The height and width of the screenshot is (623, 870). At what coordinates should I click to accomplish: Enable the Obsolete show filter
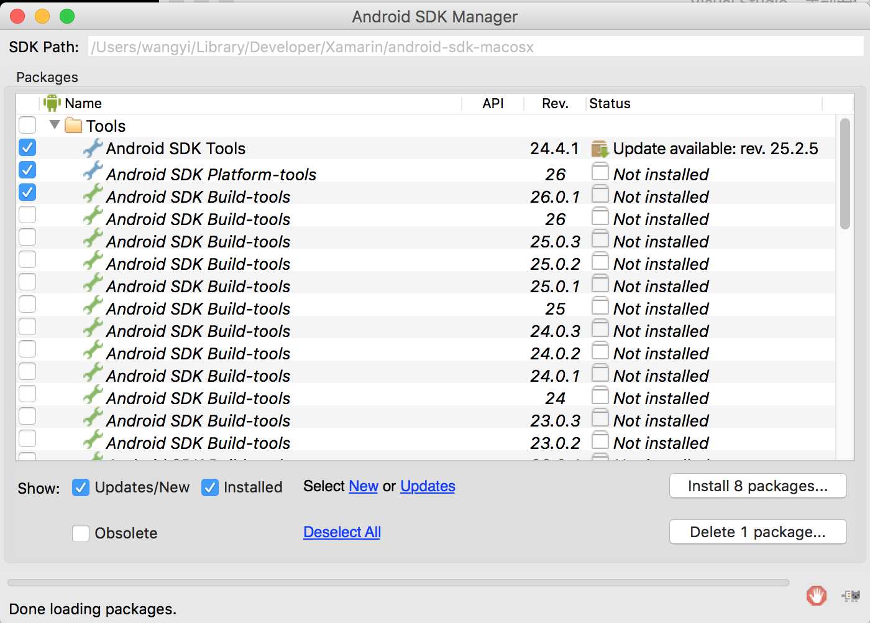coord(81,533)
